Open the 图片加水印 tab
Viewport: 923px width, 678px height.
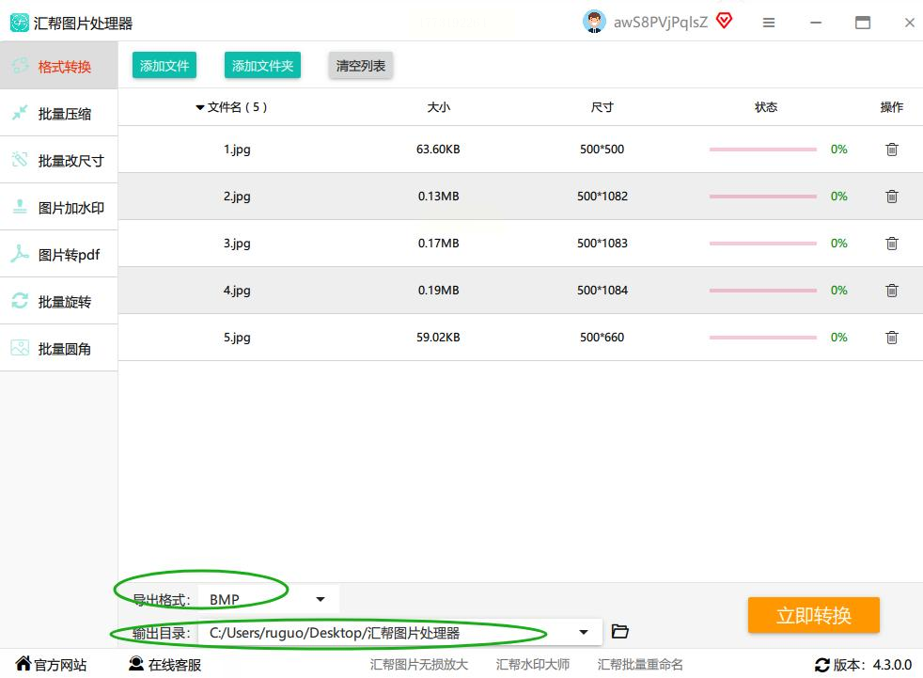59,207
